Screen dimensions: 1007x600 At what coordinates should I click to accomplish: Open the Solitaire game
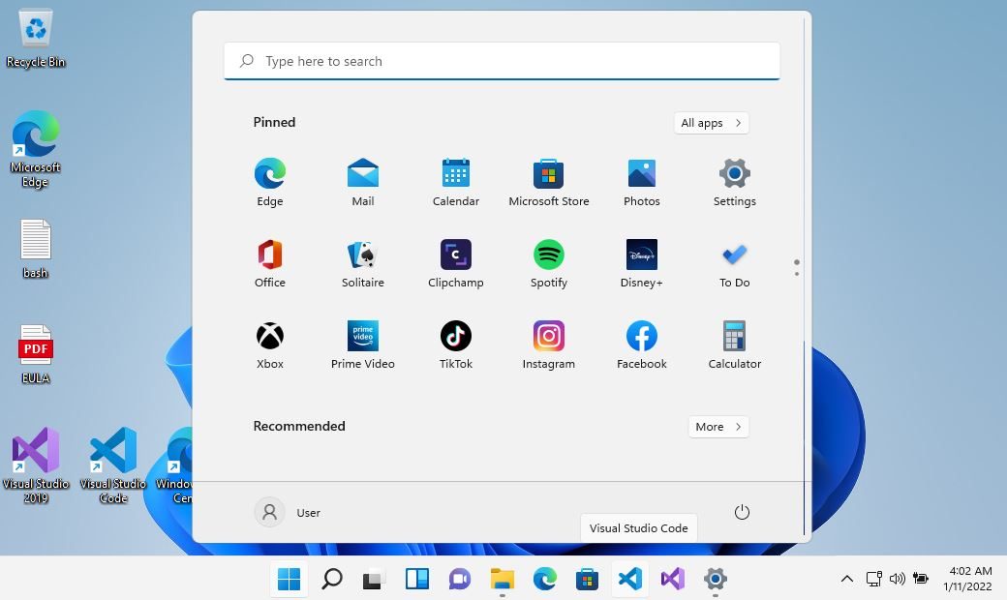[363, 263]
